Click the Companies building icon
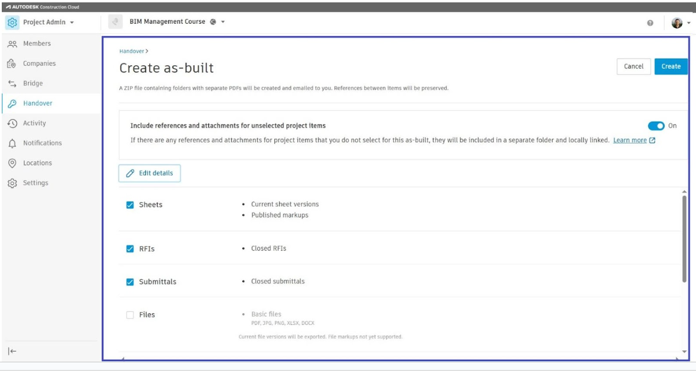 point(12,63)
